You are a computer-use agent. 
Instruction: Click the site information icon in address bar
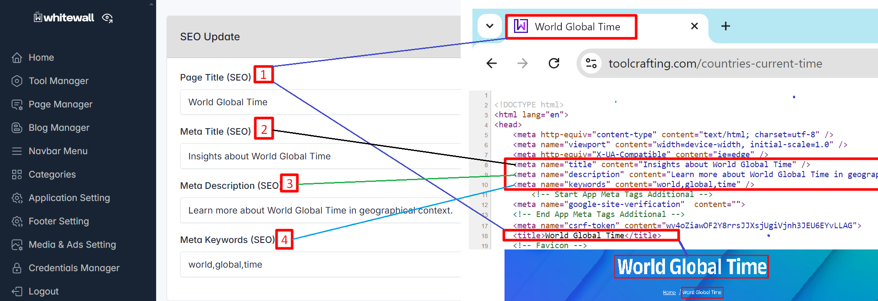click(591, 63)
